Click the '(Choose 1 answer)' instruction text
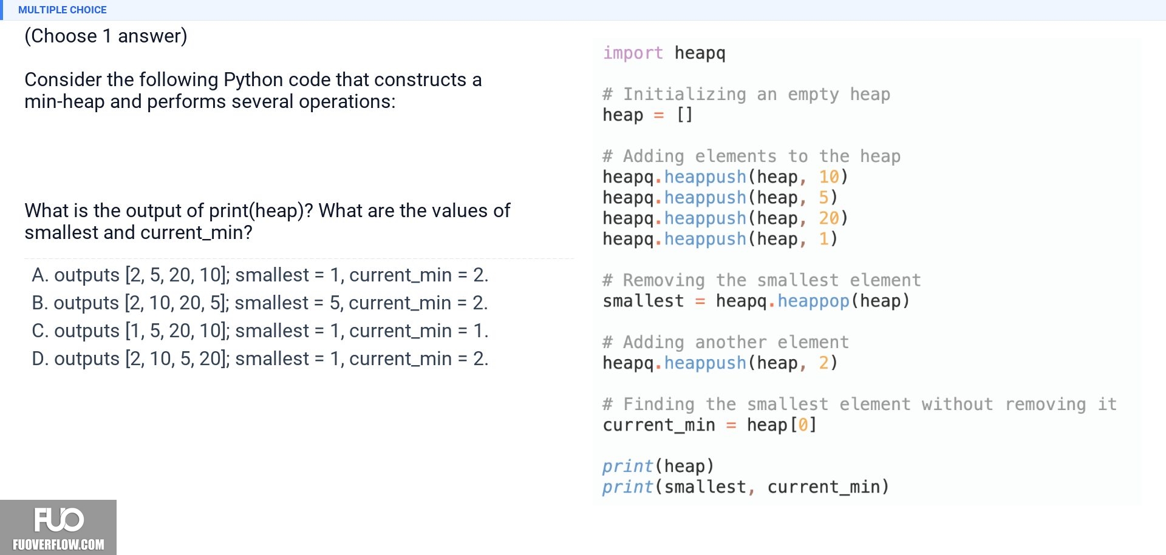This screenshot has height=555, width=1166. pos(106,36)
